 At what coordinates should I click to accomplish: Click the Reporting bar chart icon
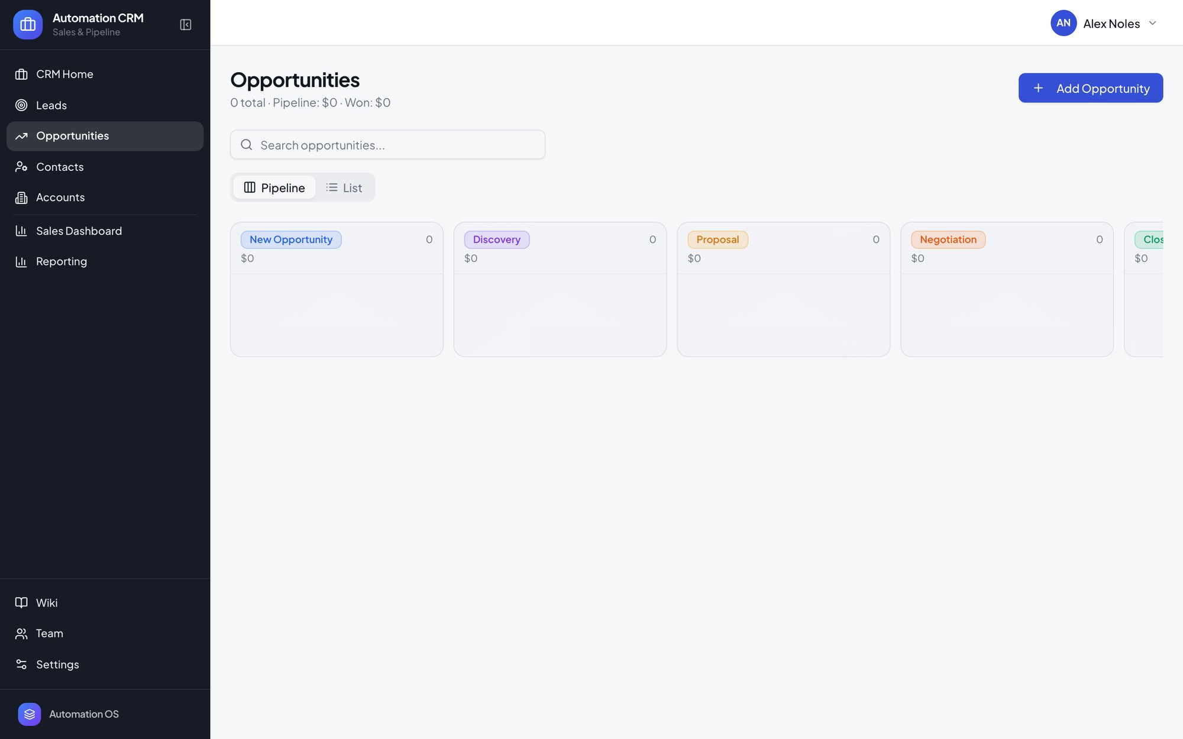tap(21, 261)
